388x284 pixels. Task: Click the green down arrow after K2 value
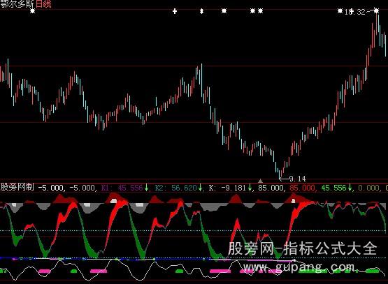point(200,188)
